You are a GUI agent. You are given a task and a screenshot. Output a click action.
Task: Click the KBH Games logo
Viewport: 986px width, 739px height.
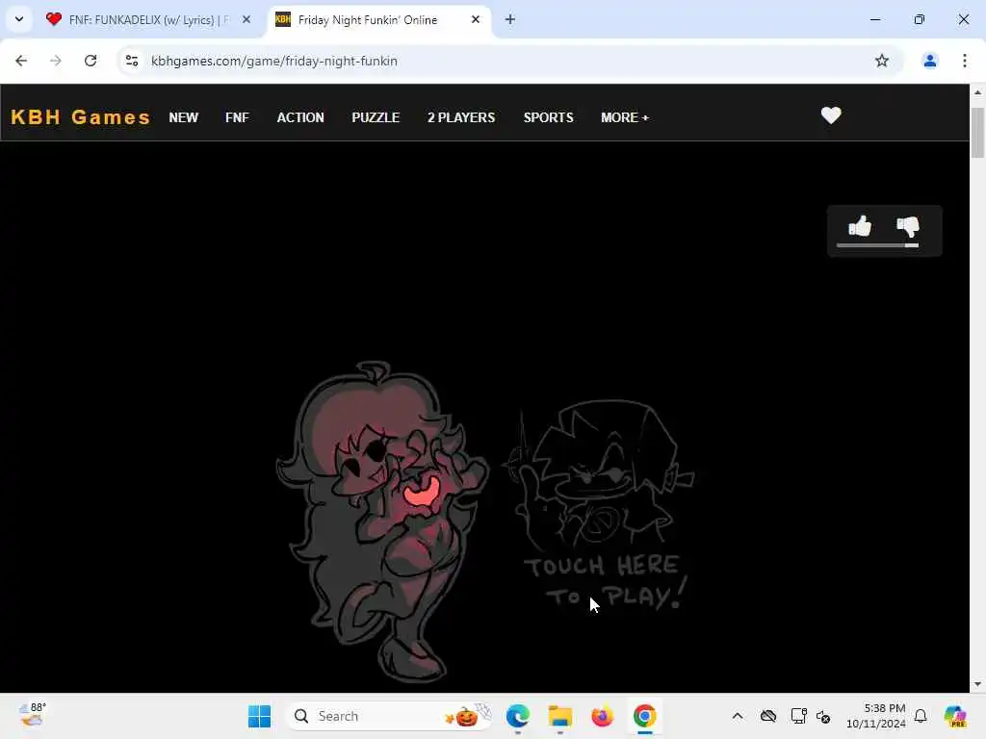[x=81, y=117]
